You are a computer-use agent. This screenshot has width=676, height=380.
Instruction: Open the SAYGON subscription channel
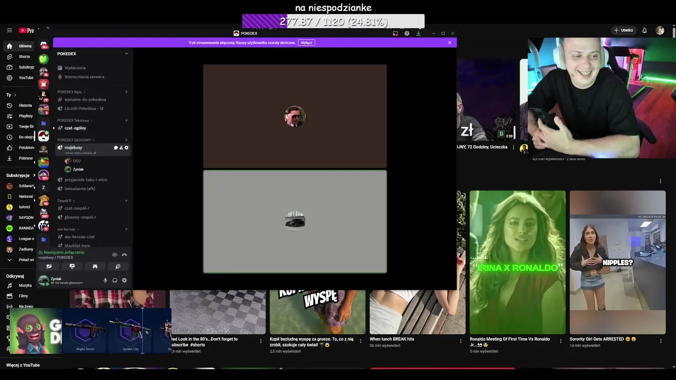coord(20,217)
